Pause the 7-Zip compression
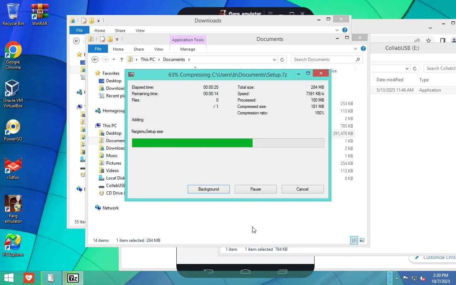Viewport: 456px width, 285px height. point(256,189)
